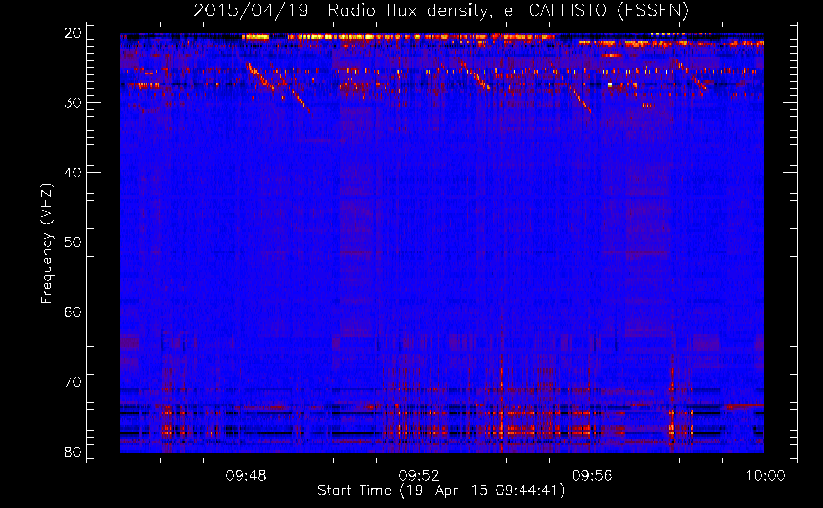Click the Start Time axis label
Screen dimensions: 823x508
[x=441, y=491]
